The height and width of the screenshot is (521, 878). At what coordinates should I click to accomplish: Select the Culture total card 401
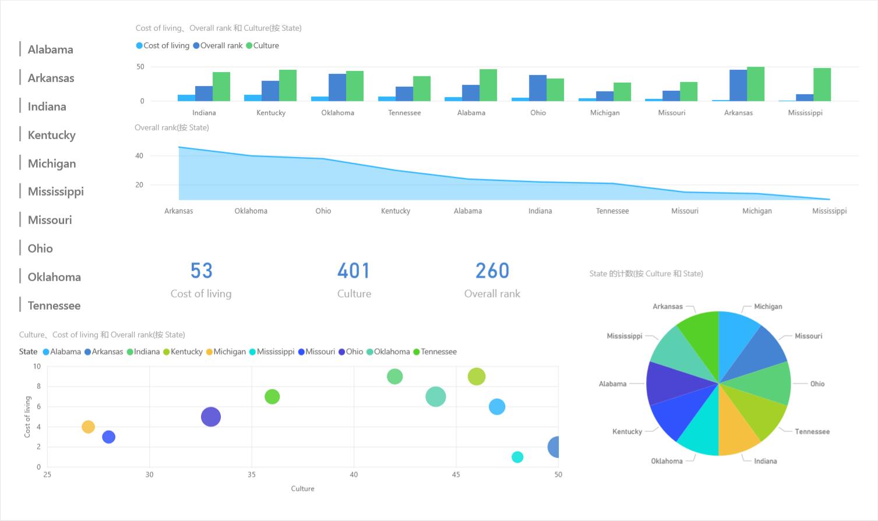tap(354, 280)
